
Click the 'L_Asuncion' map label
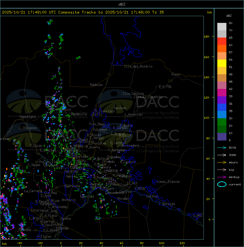(x=133, y=114)
